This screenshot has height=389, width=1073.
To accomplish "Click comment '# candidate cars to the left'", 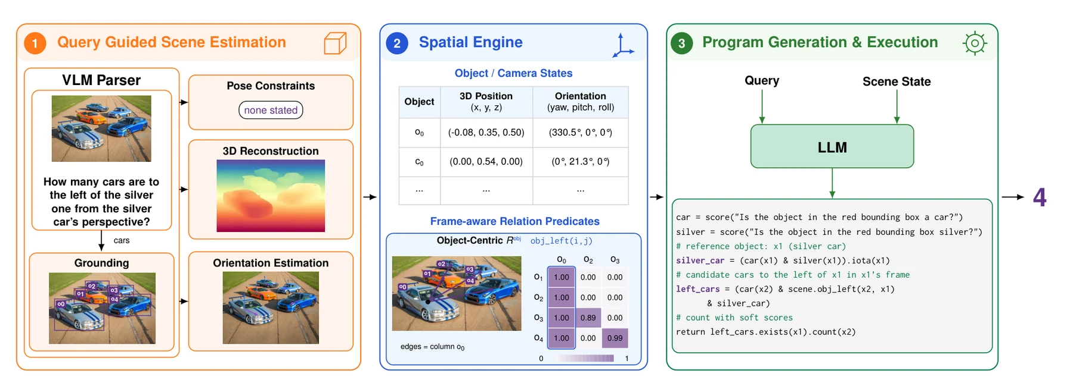I will [x=793, y=275].
